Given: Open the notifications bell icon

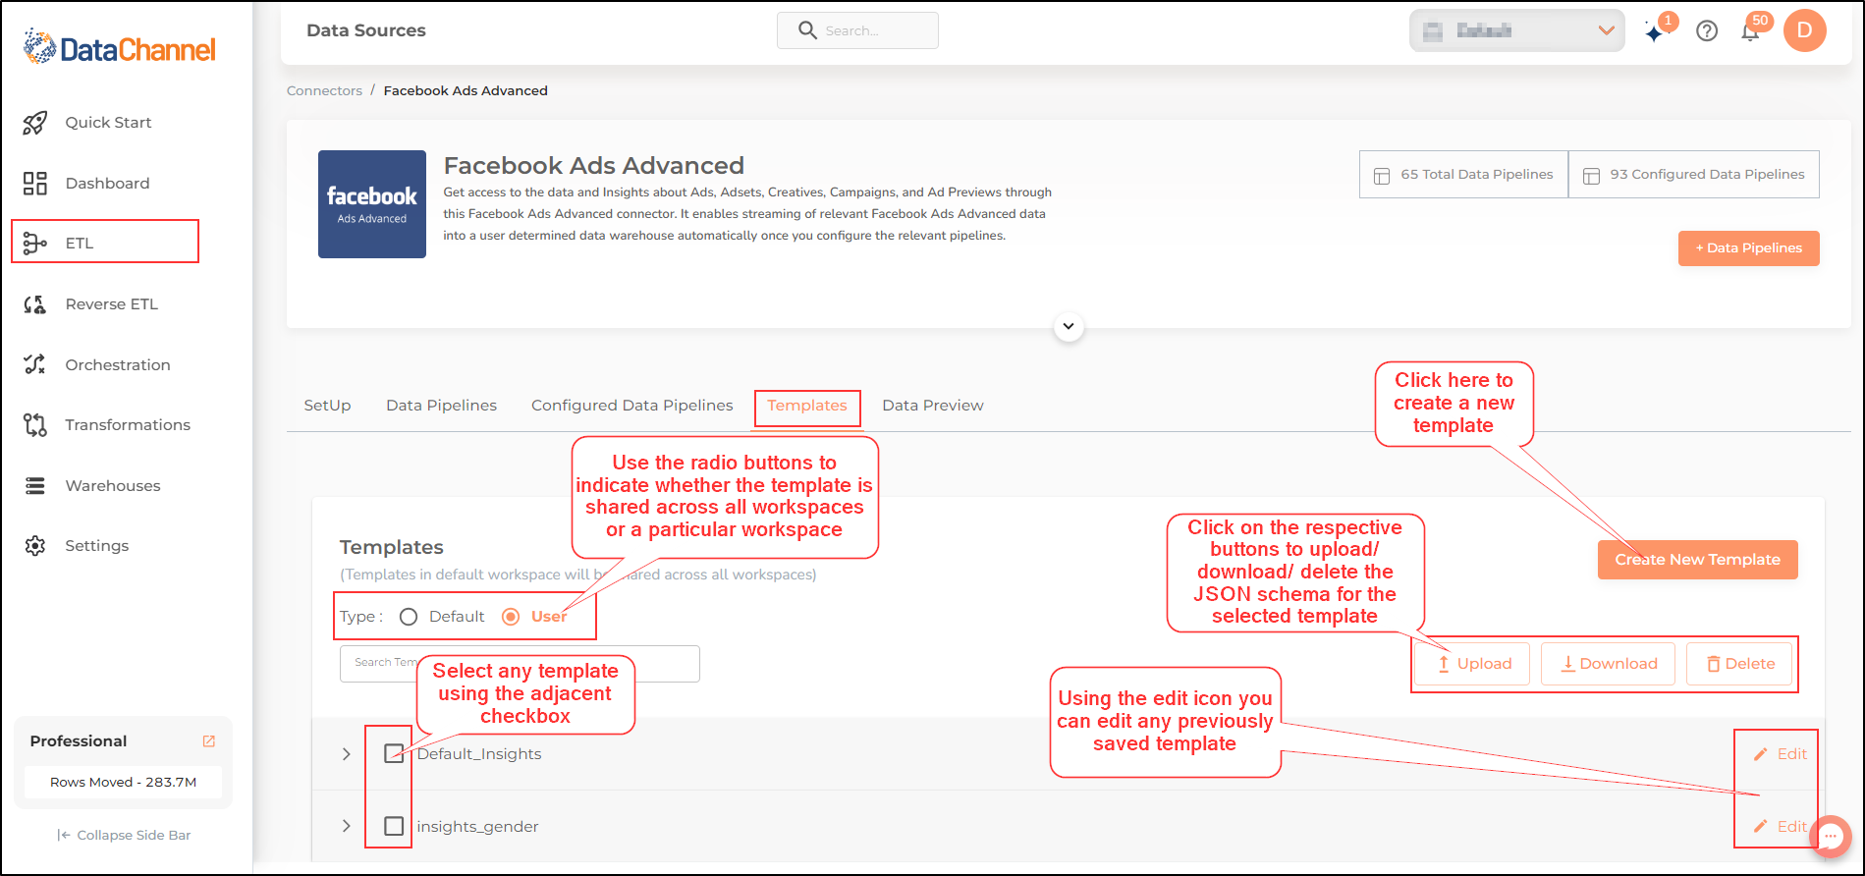Looking at the screenshot, I should (1750, 31).
